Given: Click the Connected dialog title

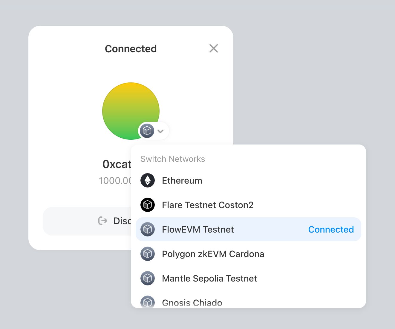Looking at the screenshot, I should coord(131,49).
